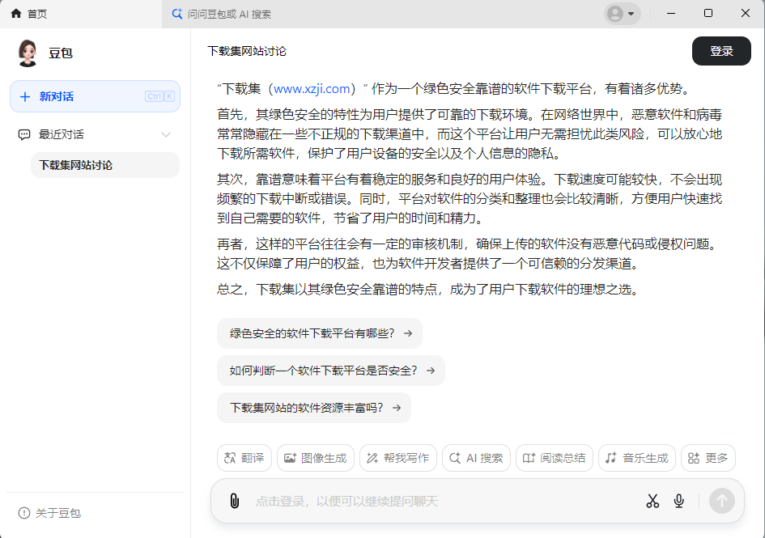765x538 pixels.
Task: Maximize the 豆包 window
Action: coord(708,14)
